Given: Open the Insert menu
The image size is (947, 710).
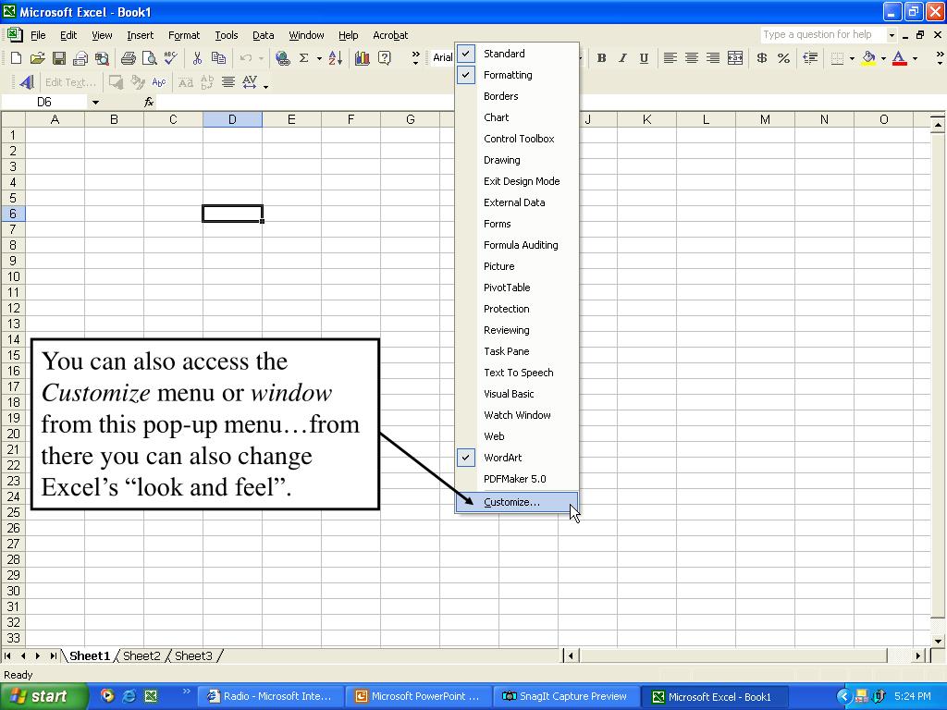Looking at the screenshot, I should [x=141, y=35].
